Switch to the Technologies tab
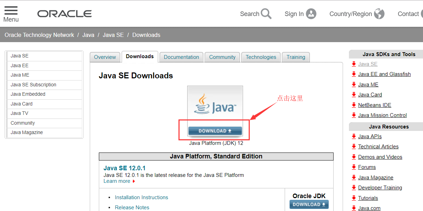 261,57
